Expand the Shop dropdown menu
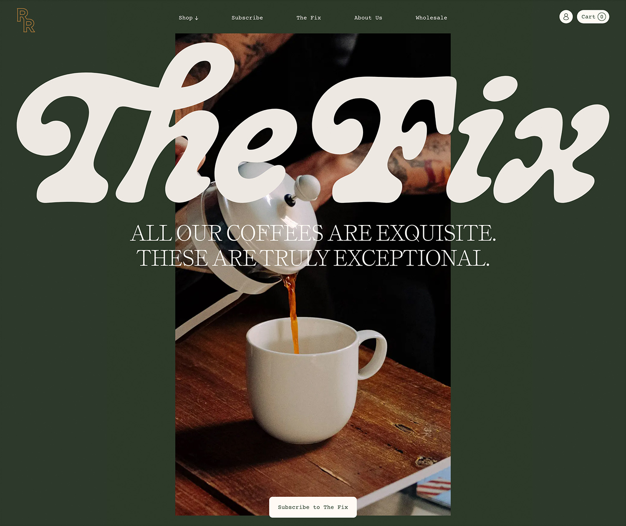Image resolution: width=626 pixels, height=526 pixels. pos(188,18)
